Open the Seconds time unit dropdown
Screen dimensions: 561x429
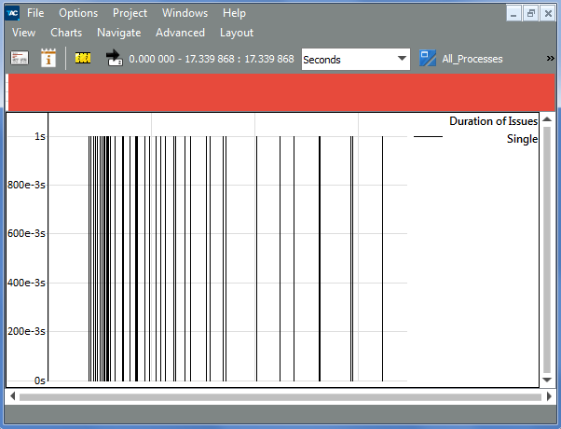click(x=355, y=59)
